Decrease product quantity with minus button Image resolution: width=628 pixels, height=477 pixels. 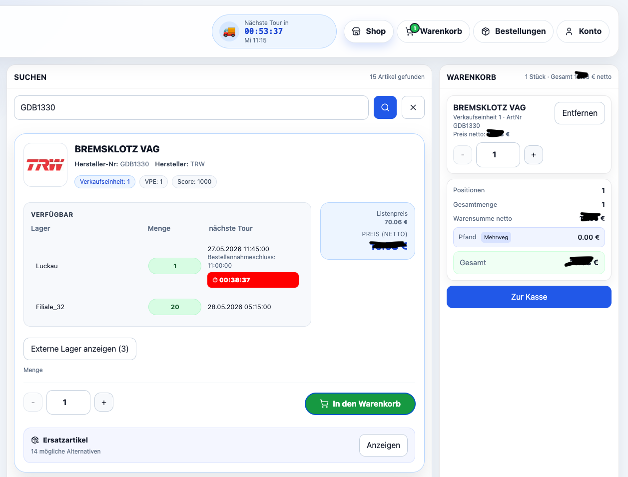(x=33, y=402)
